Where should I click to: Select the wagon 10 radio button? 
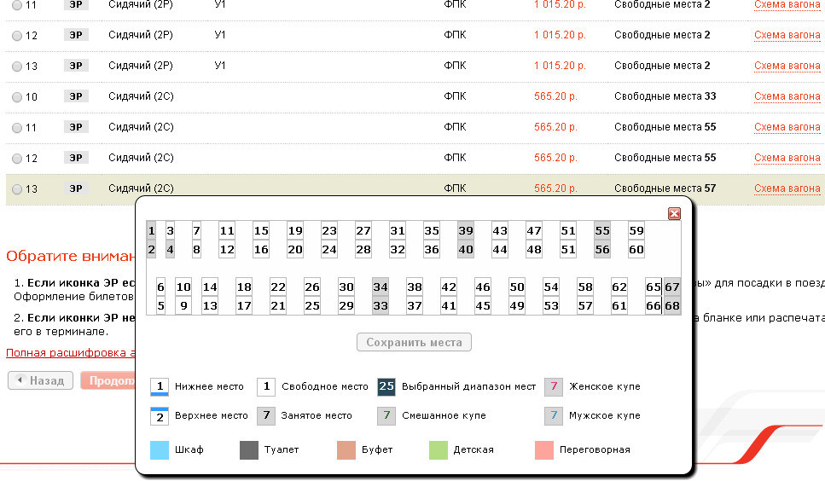16,97
